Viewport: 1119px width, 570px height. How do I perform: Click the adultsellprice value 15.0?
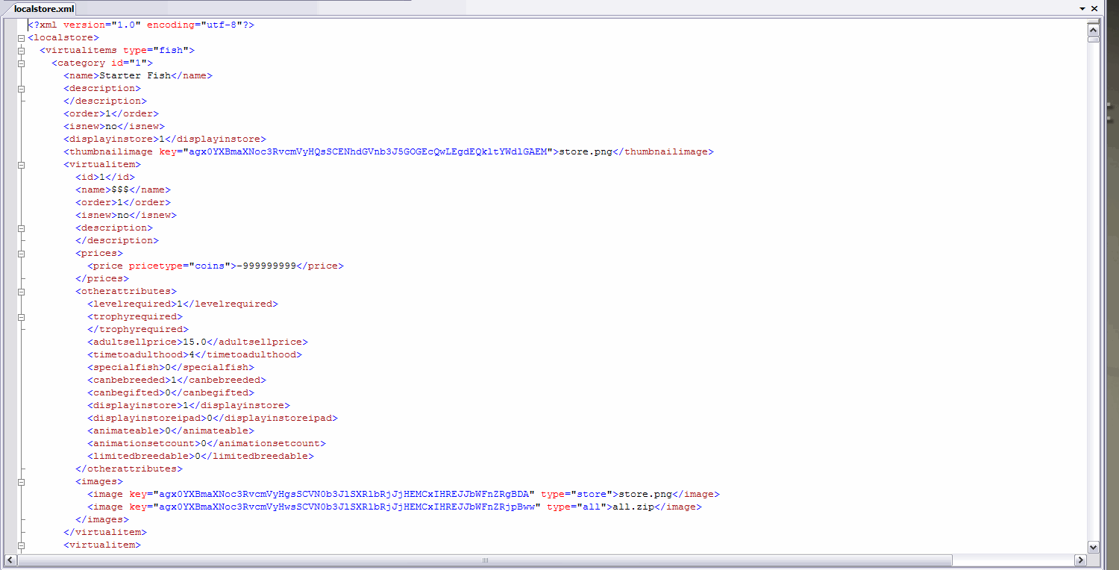(x=195, y=342)
